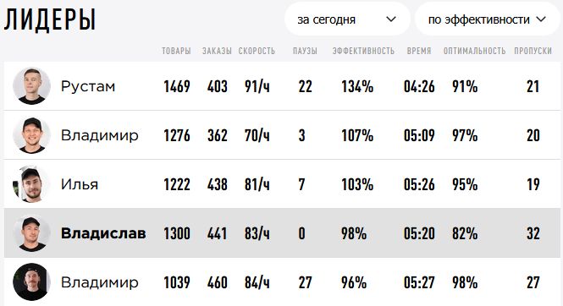Click Рустам's avatar photo
Image resolution: width=563 pixels, height=306 pixels.
pyautogui.click(x=31, y=85)
